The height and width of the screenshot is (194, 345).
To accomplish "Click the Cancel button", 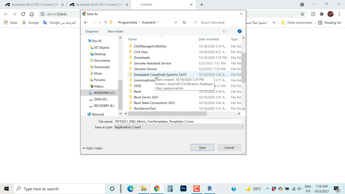I will click(x=229, y=147).
